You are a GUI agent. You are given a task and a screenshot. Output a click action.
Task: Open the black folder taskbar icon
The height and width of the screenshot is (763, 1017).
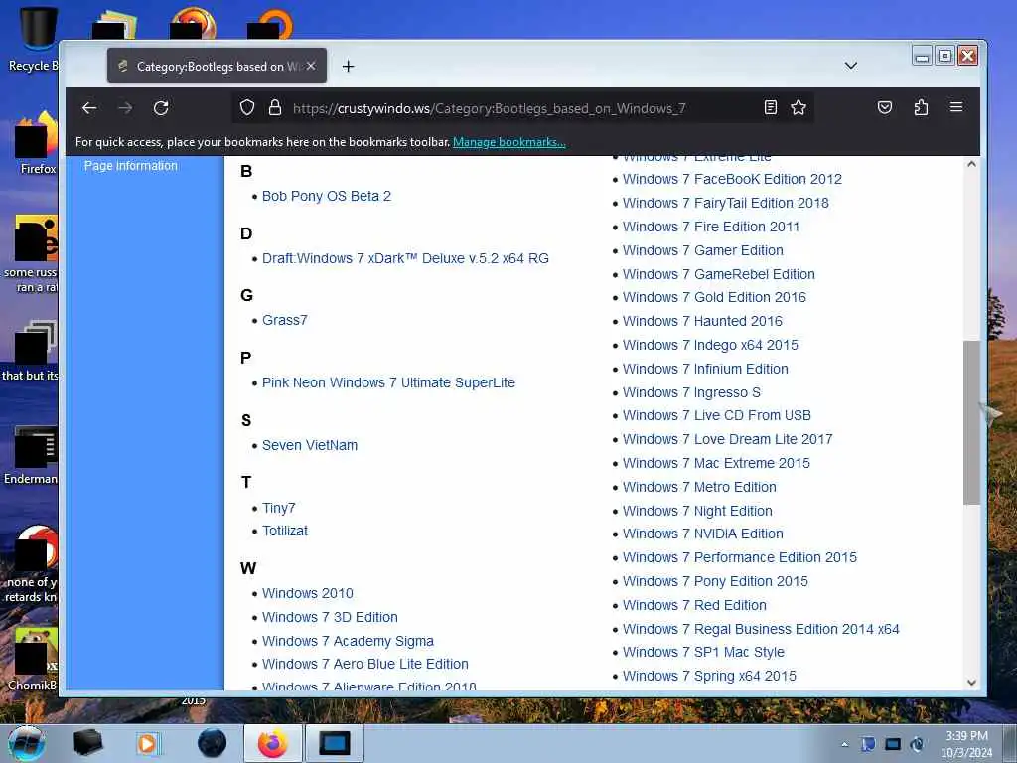pos(88,743)
